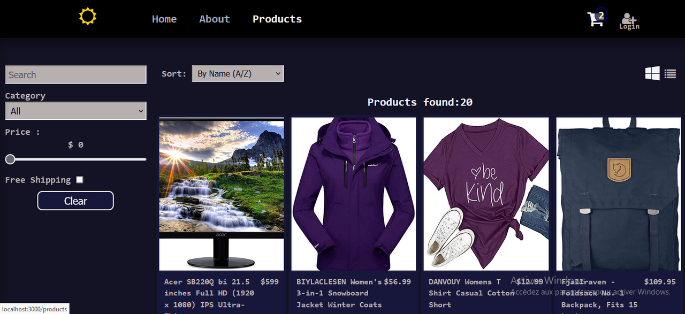Open the be kind T-shirt image
The image size is (685, 314).
pyautogui.click(x=486, y=194)
